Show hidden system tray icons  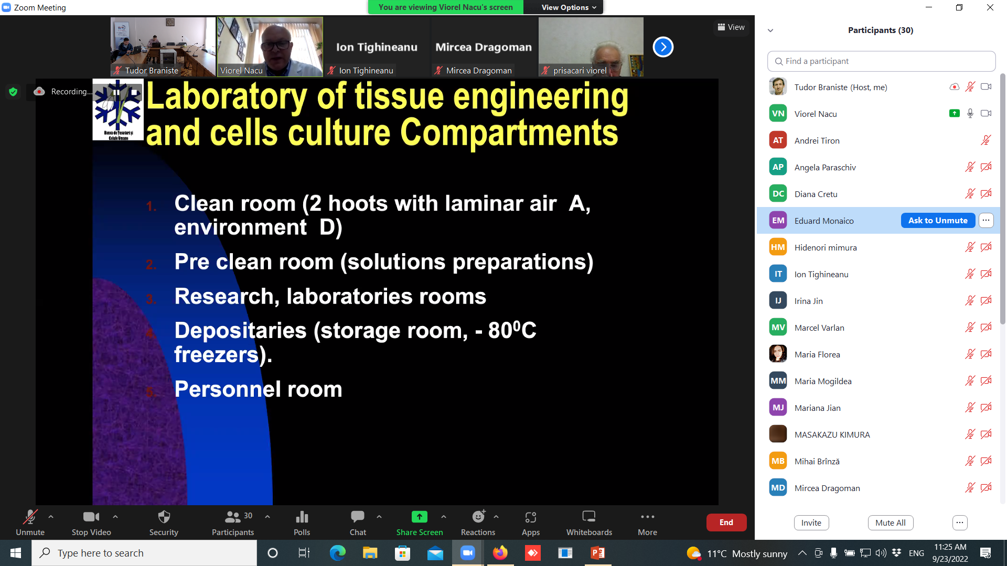point(802,553)
